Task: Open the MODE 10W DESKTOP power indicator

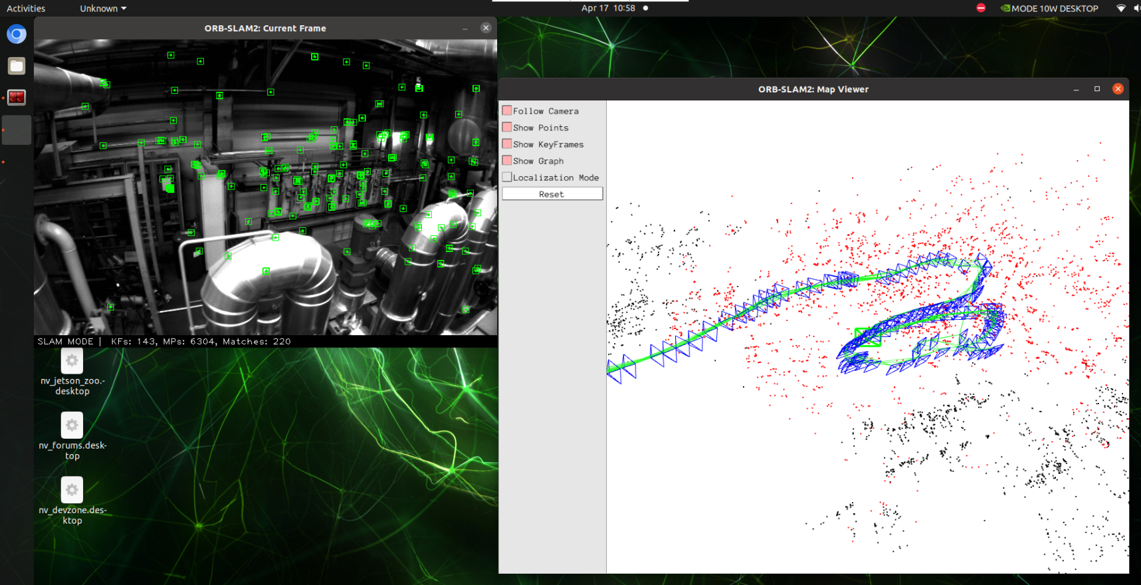Action: pyautogui.click(x=1049, y=9)
